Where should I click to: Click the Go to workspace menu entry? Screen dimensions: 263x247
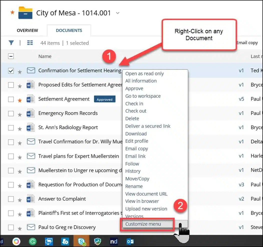coord(143,96)
